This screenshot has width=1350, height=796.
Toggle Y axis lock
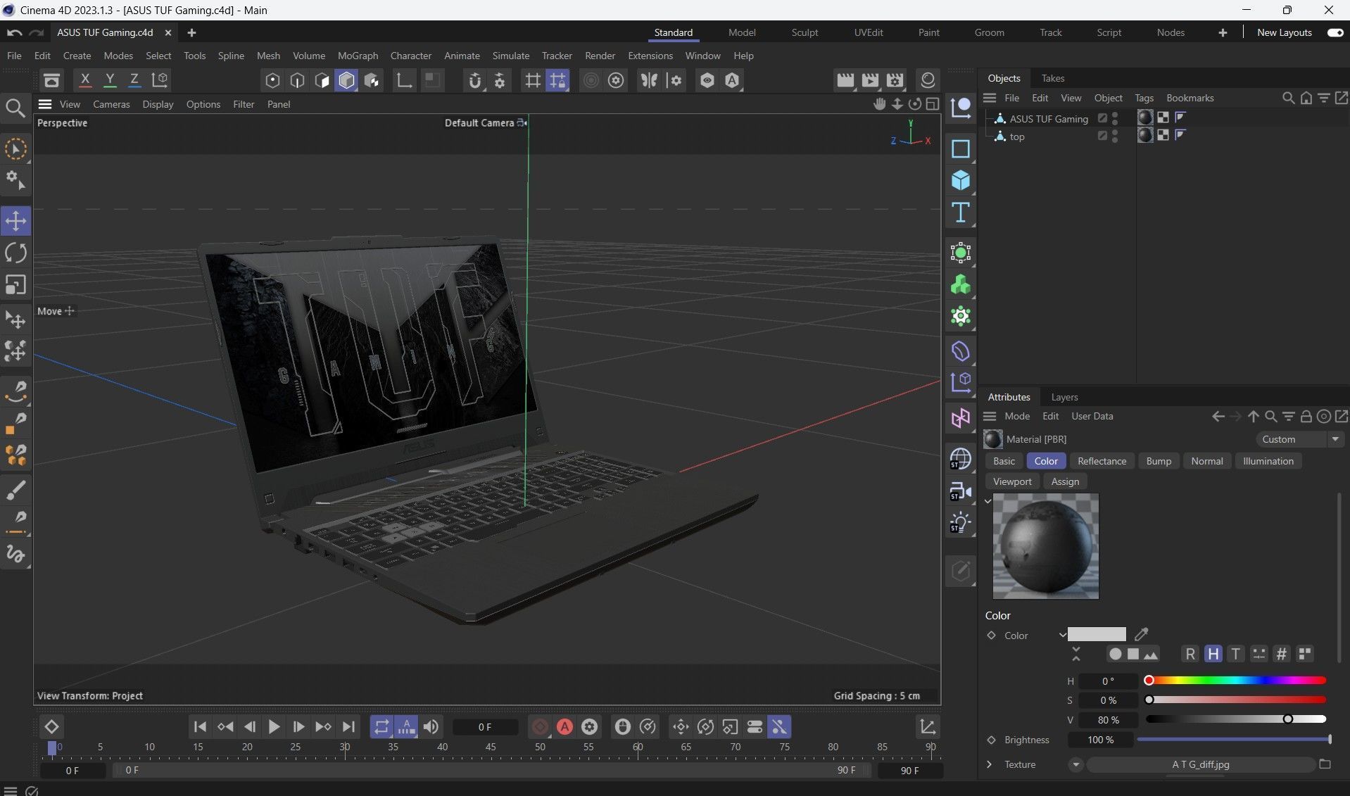[x=110, y=80]
